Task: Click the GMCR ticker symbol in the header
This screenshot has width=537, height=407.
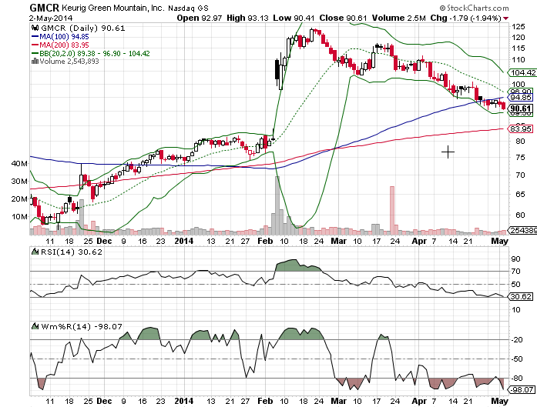Action: tap(45, 8)
